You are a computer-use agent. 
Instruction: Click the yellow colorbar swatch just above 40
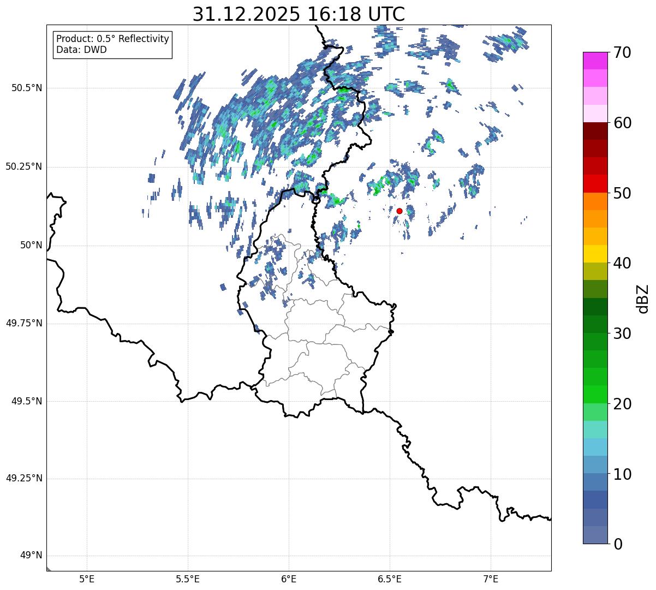(x=595, y=254)
